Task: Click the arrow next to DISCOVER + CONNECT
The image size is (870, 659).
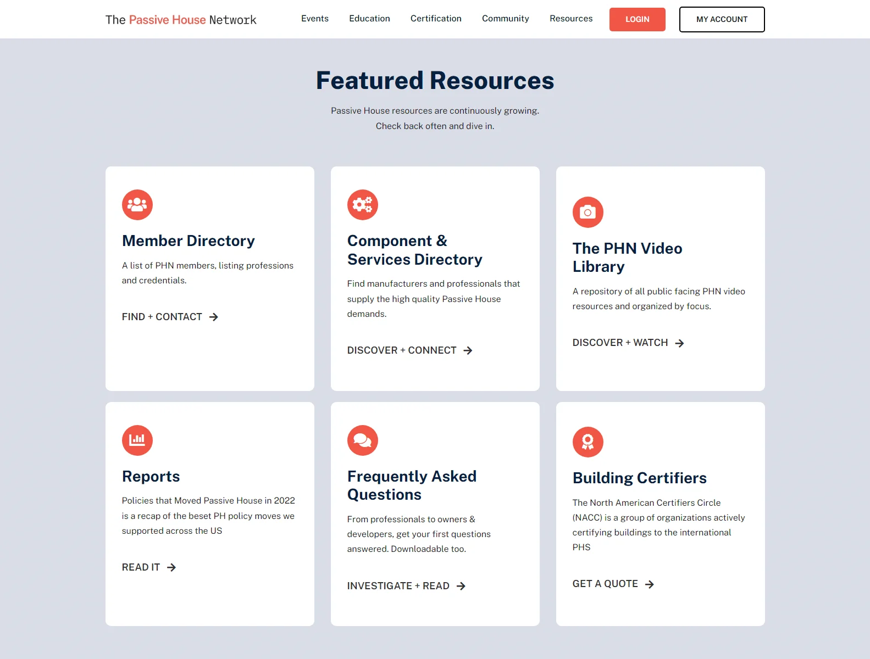Action: (468, 350)
